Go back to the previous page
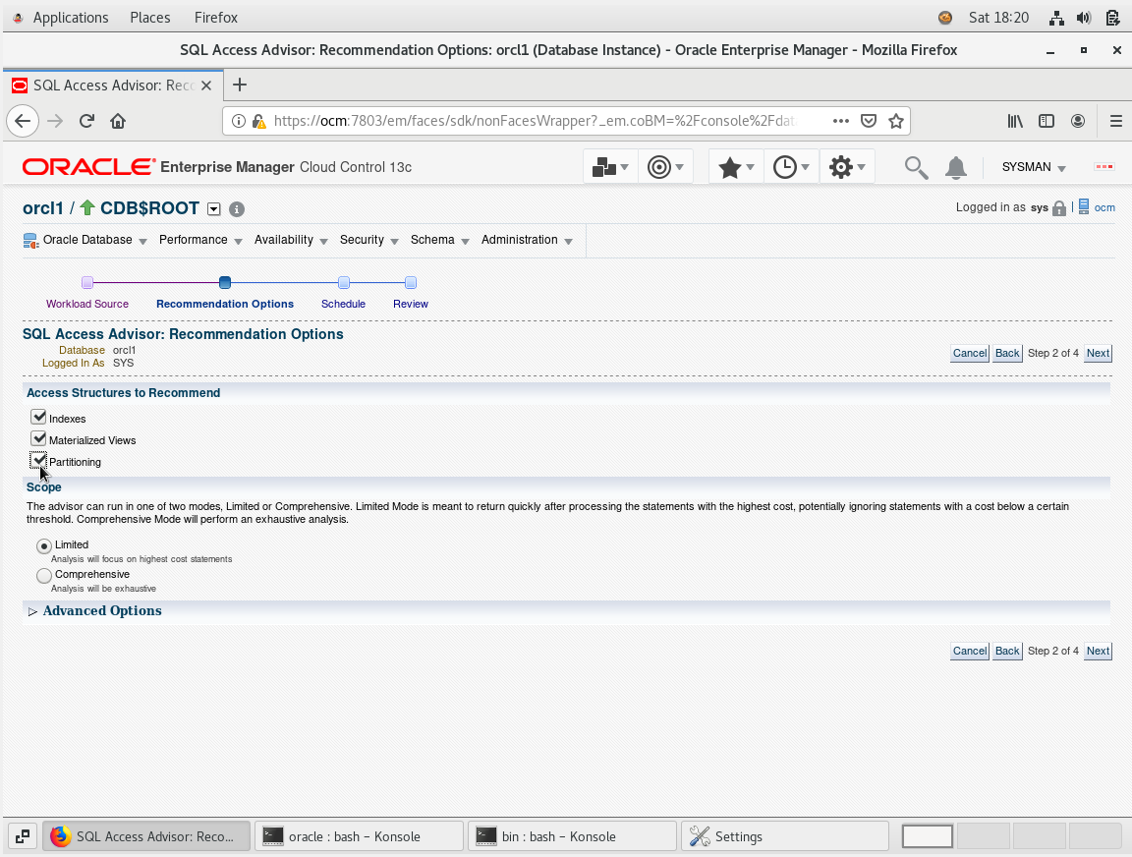The width and height of the screenshot is (1132, 857). click(23, 121)
